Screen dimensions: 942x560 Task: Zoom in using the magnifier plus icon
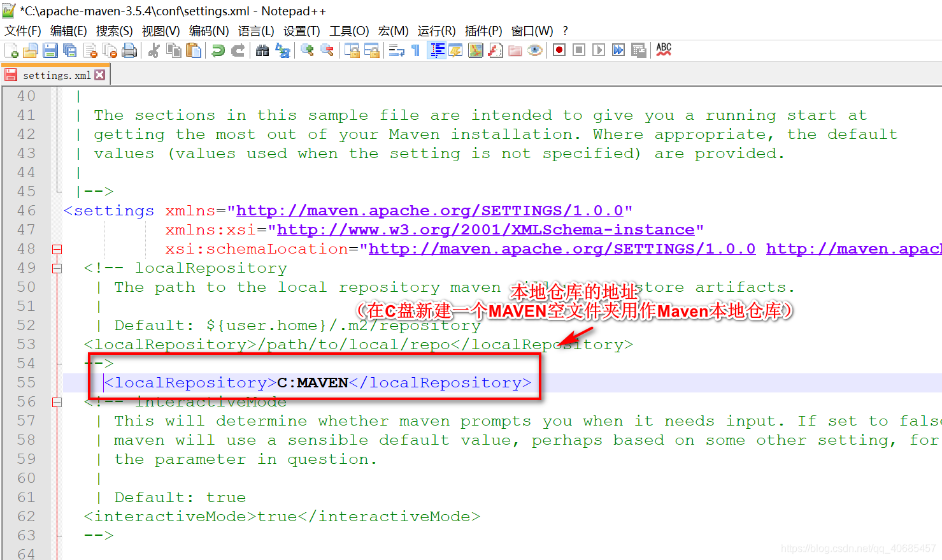click(x=307, y=50)
